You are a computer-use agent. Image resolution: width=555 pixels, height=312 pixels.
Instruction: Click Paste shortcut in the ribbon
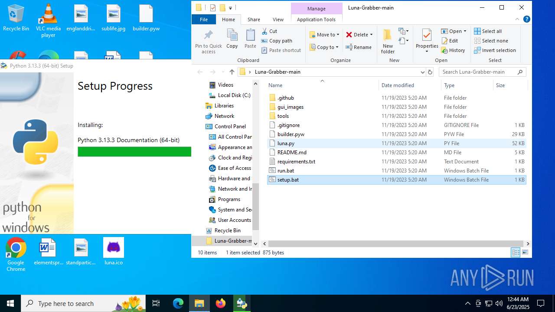click(281, 50)
